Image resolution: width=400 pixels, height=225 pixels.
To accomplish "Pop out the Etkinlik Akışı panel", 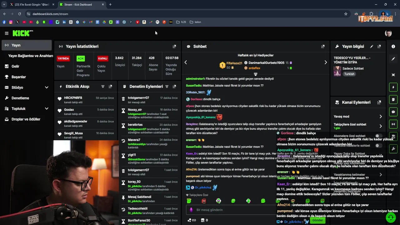I will click(x=110, y=87).
